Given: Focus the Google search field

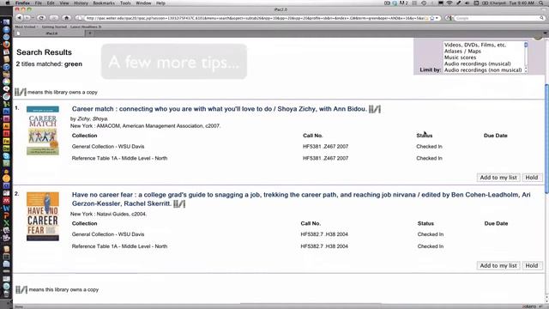Looking at the screenshot, I should [496, 18].
